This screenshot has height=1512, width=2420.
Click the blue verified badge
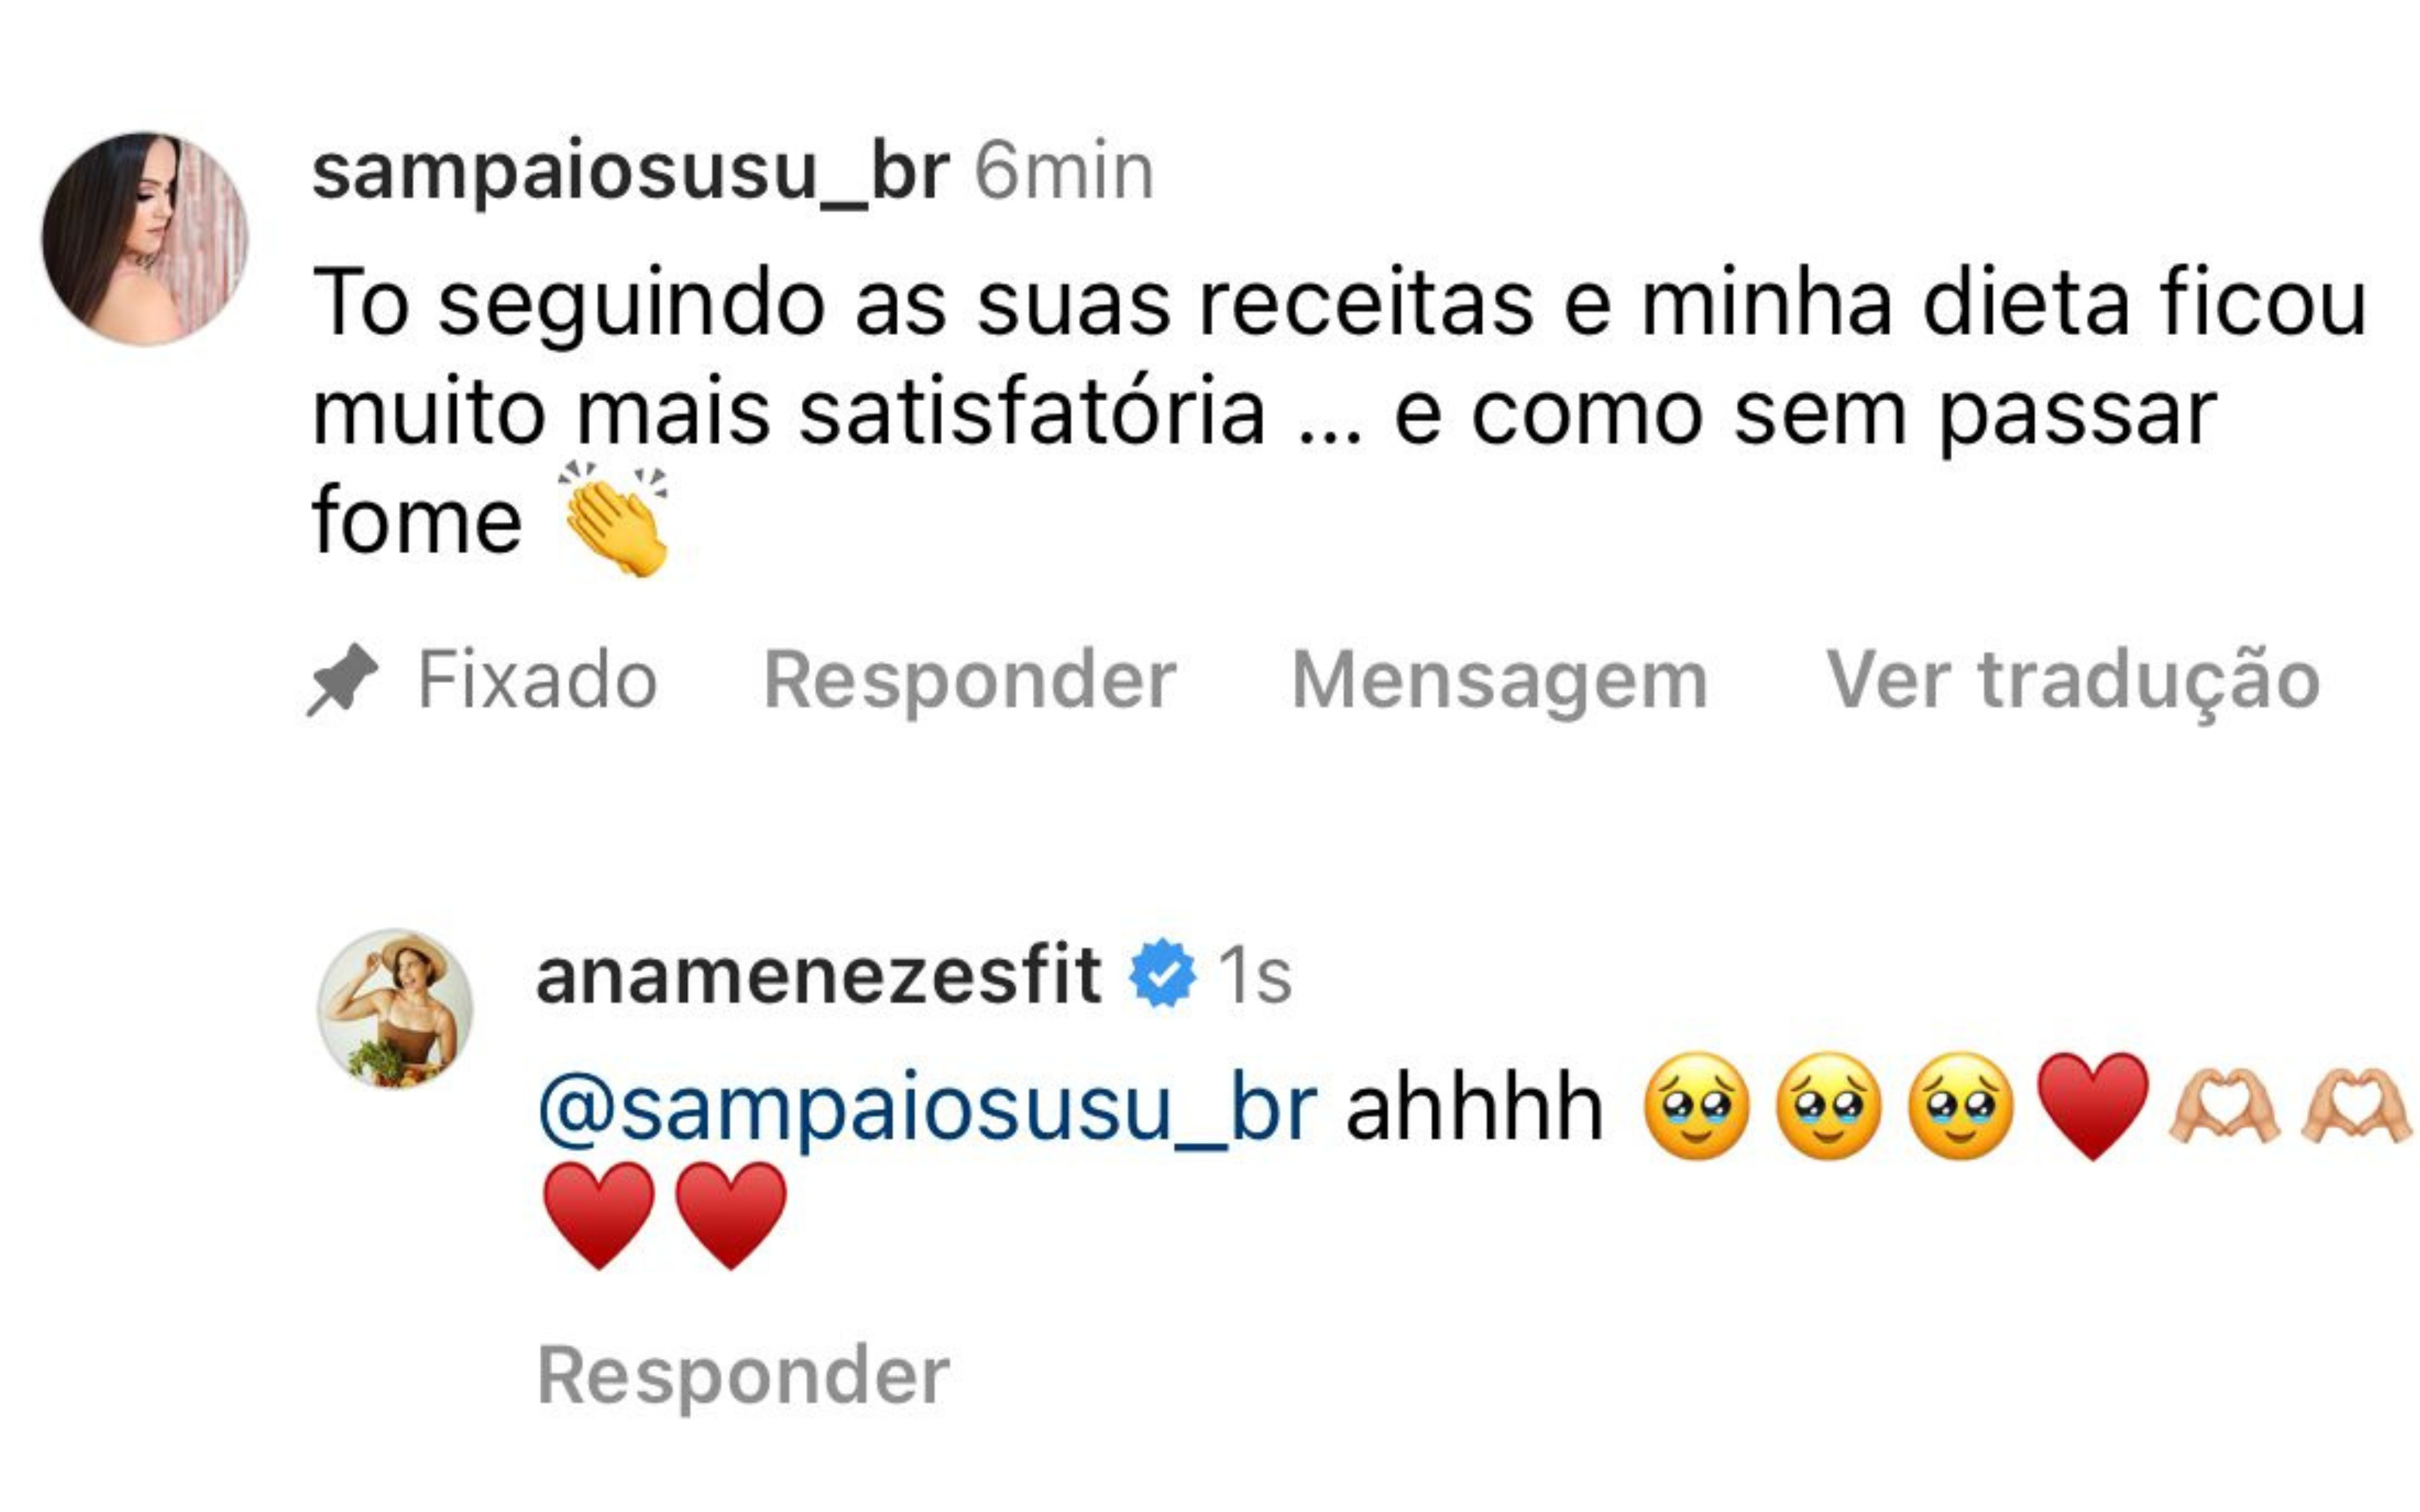point(1162,974)
